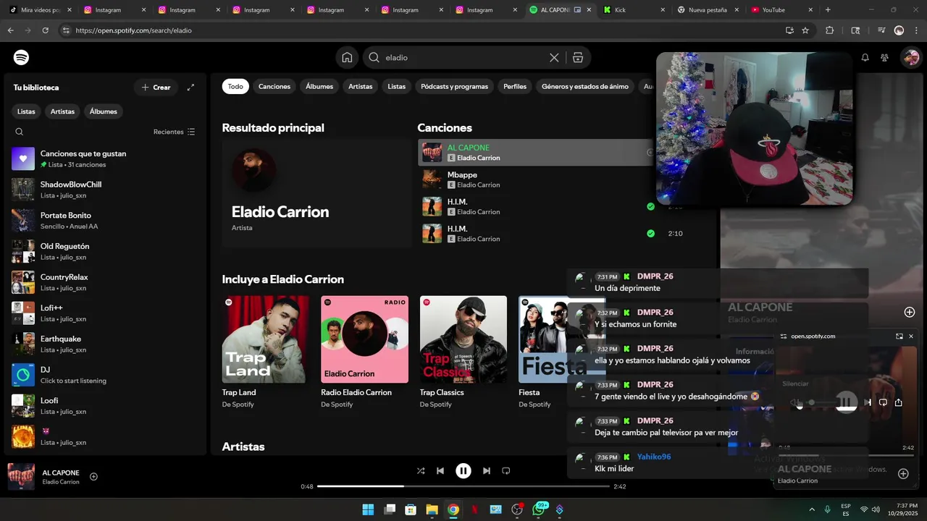The height and width of the screenshot is (521, 927).
Task: Open Microsoft Store from taskbar
Action: tap(411, 509)
